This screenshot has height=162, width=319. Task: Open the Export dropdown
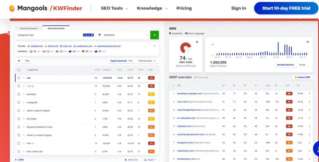[x=150, y=160]
